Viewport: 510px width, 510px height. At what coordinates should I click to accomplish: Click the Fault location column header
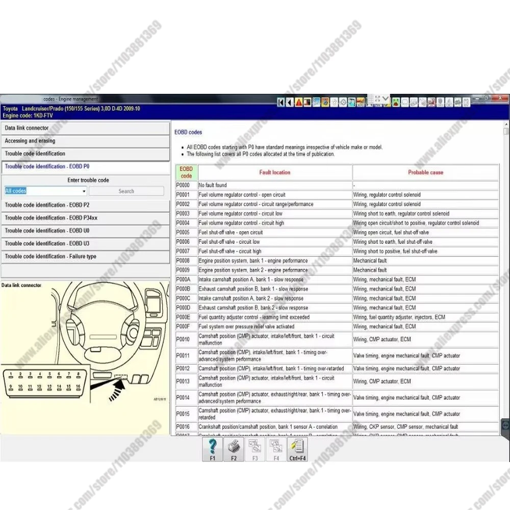click(x=275, y=172)
